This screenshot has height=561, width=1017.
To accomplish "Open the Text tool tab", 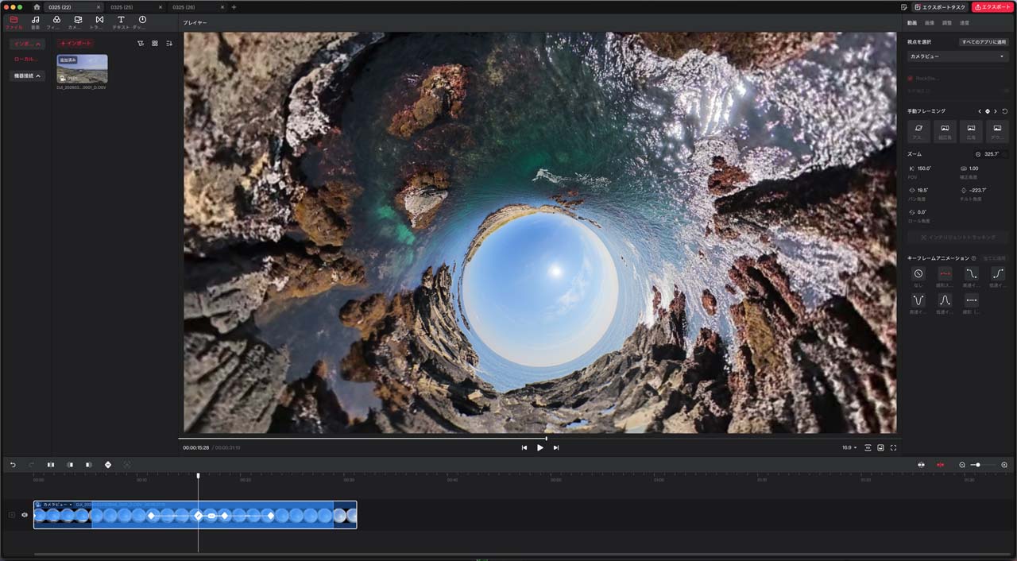I will (121, 21).
